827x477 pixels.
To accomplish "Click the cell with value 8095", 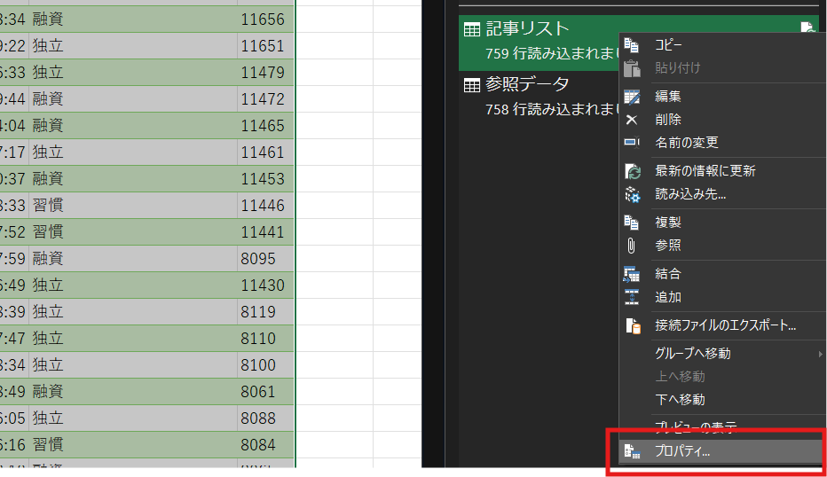I will tap(264, 259).
